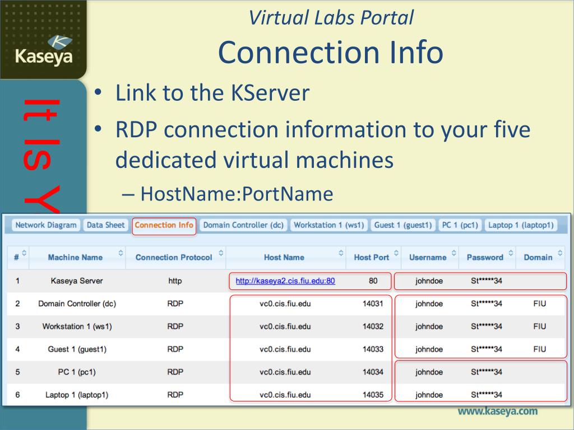Select the Laptop 1 (laptop1) row name
This screenshot has width=574, height=430.
point(77,395)
